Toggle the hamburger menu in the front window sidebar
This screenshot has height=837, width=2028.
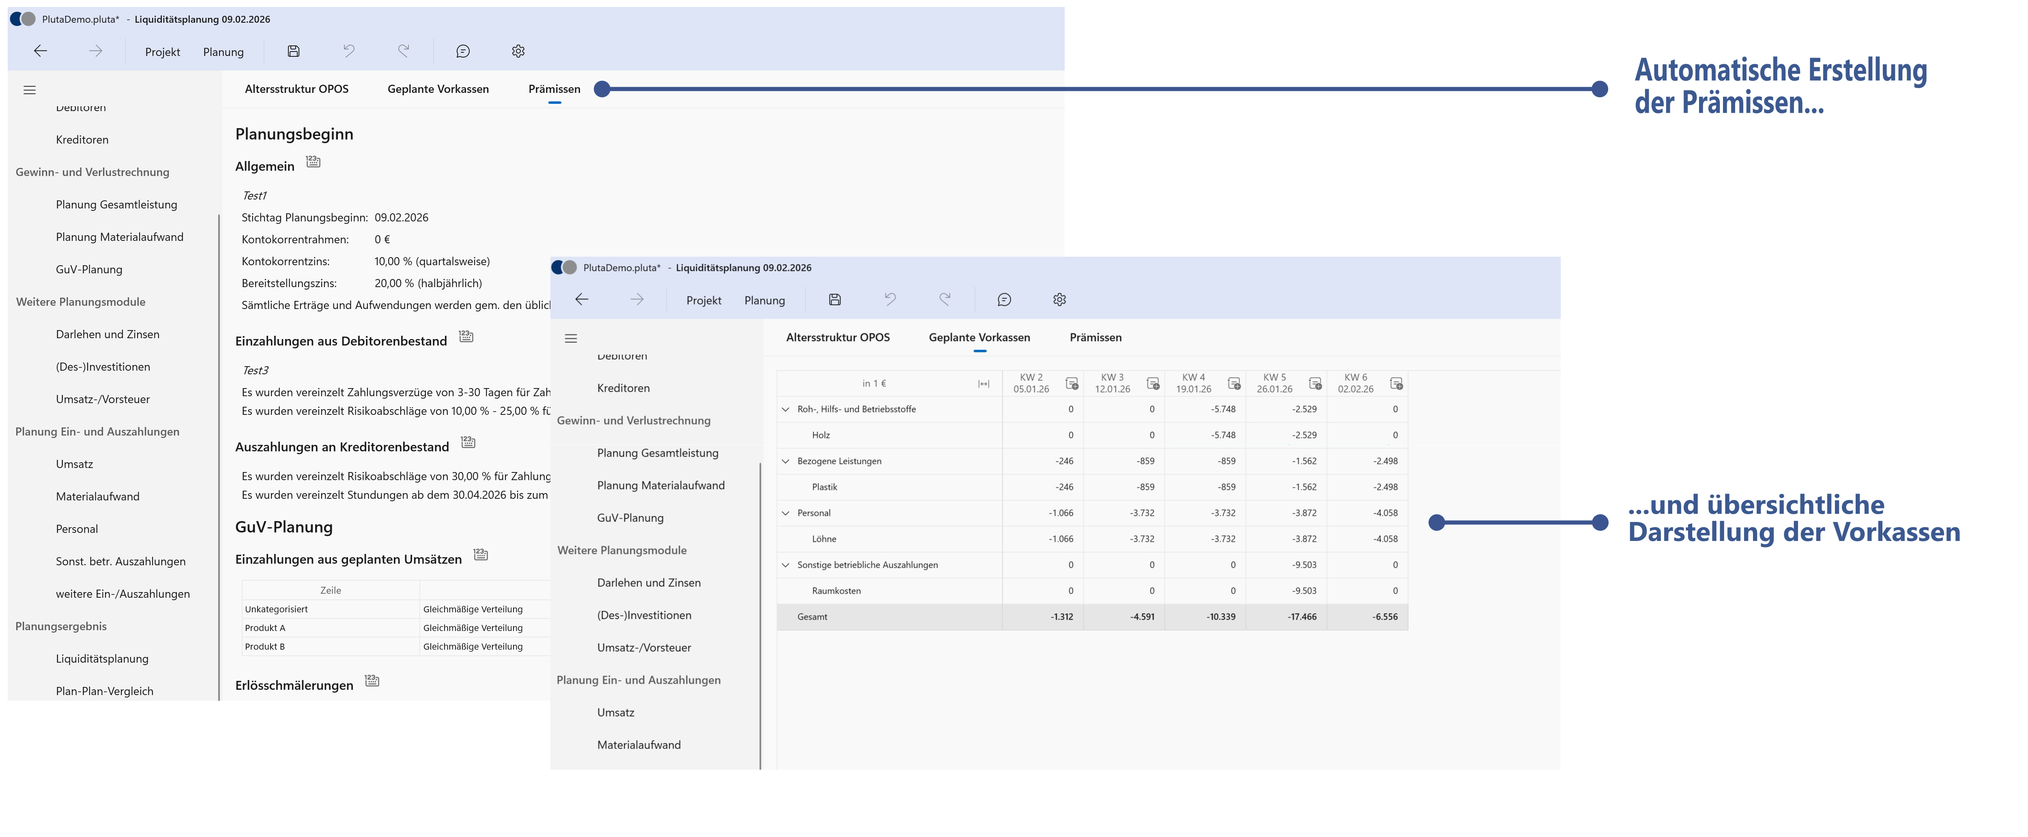click(571, 339)
